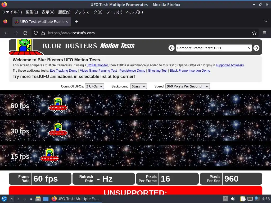
Task: Open the Eye Tracking Demo link
Action: [64, 70]
